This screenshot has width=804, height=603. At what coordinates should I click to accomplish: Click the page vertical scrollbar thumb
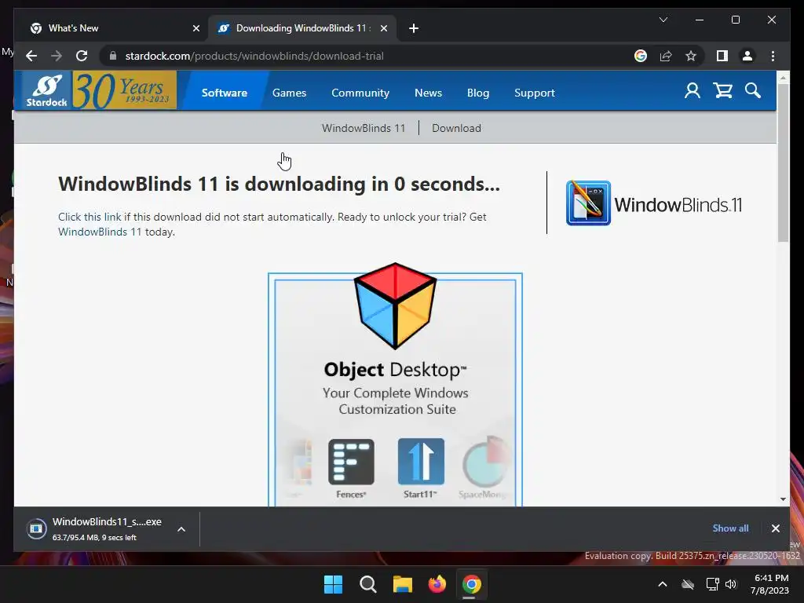(x=783, y=162)
